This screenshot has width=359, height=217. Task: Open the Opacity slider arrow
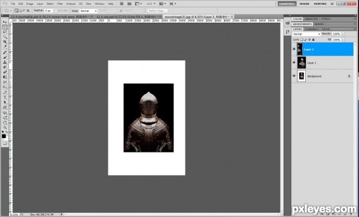click(x=343, y=34)
